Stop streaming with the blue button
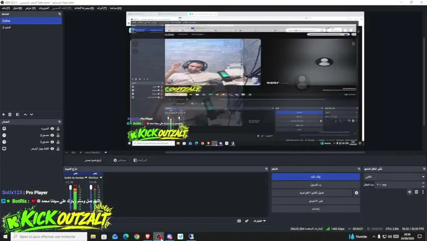This screenshot has height=241, width=427. coord(315,177)
